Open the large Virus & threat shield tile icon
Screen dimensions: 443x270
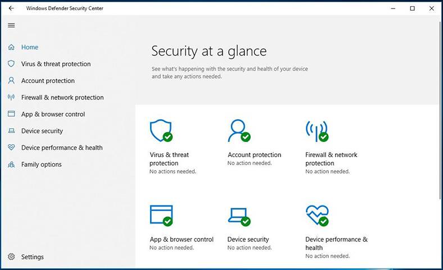[x=161, y=130]
